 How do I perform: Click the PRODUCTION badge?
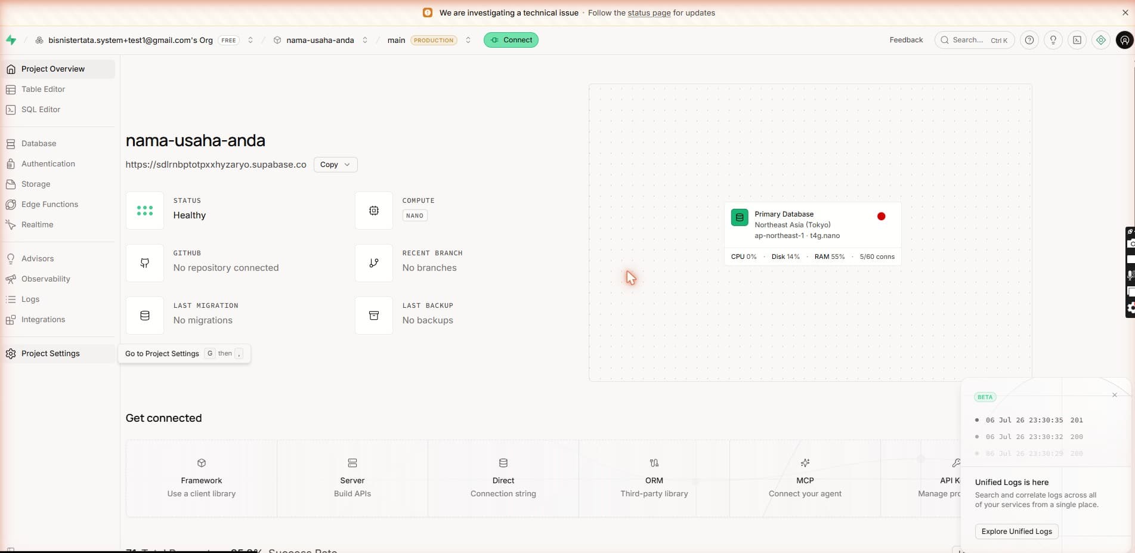click(434, 41)
